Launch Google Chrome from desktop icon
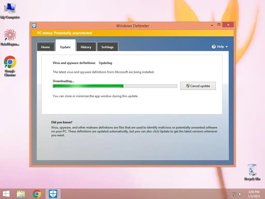 pos(10,66)
